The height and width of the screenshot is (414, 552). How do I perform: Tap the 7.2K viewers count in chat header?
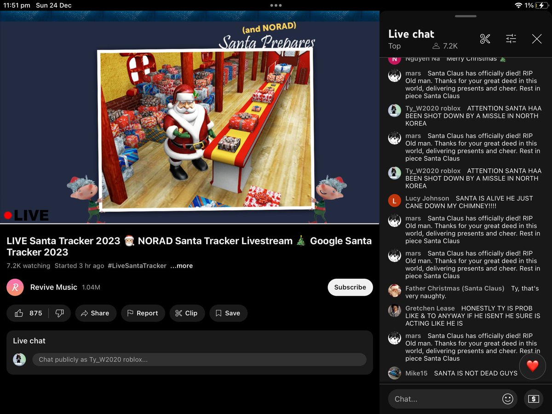tap(445, 46)
